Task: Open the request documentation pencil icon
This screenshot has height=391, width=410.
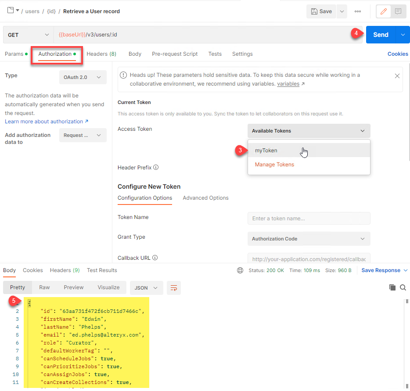Action: [384, 11]
